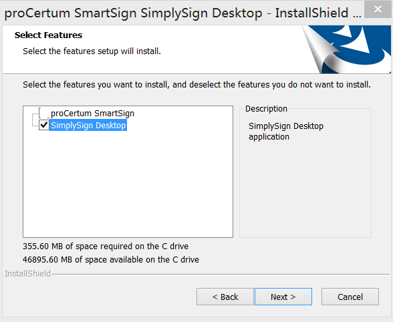Cancel the InstallShield setup
Screen dimensions: 393x322
click(x=350, y=297)
